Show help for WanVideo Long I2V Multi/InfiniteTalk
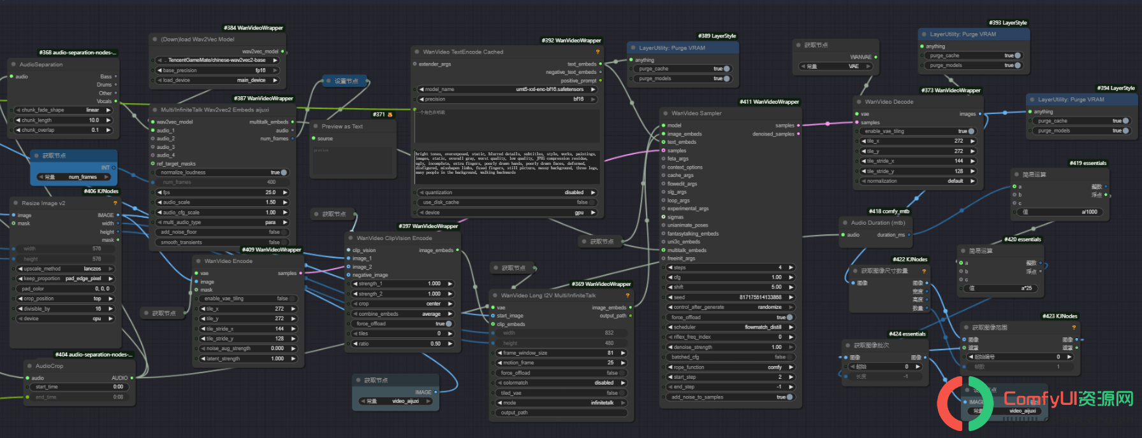The width and height of the screenshot is (1142, 438). click(x=627, y=295)
